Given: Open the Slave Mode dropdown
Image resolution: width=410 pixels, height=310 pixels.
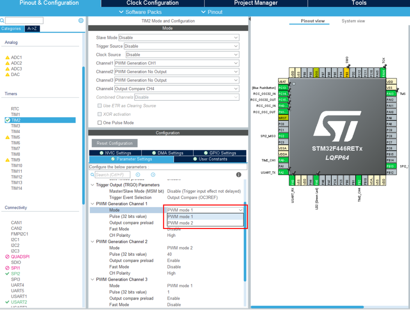Looking at the screenshot, I should point(179,38).
